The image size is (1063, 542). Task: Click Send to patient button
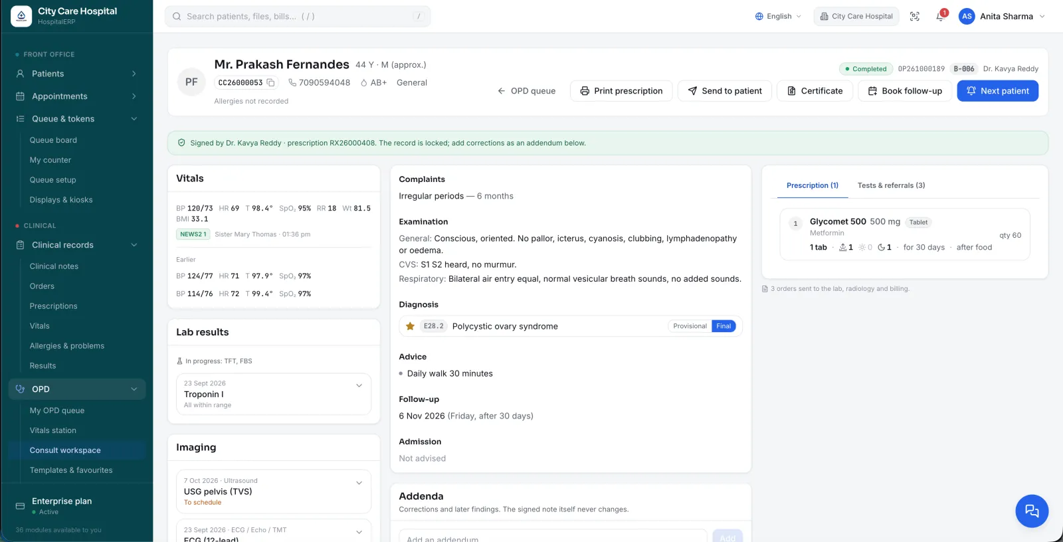725,91
